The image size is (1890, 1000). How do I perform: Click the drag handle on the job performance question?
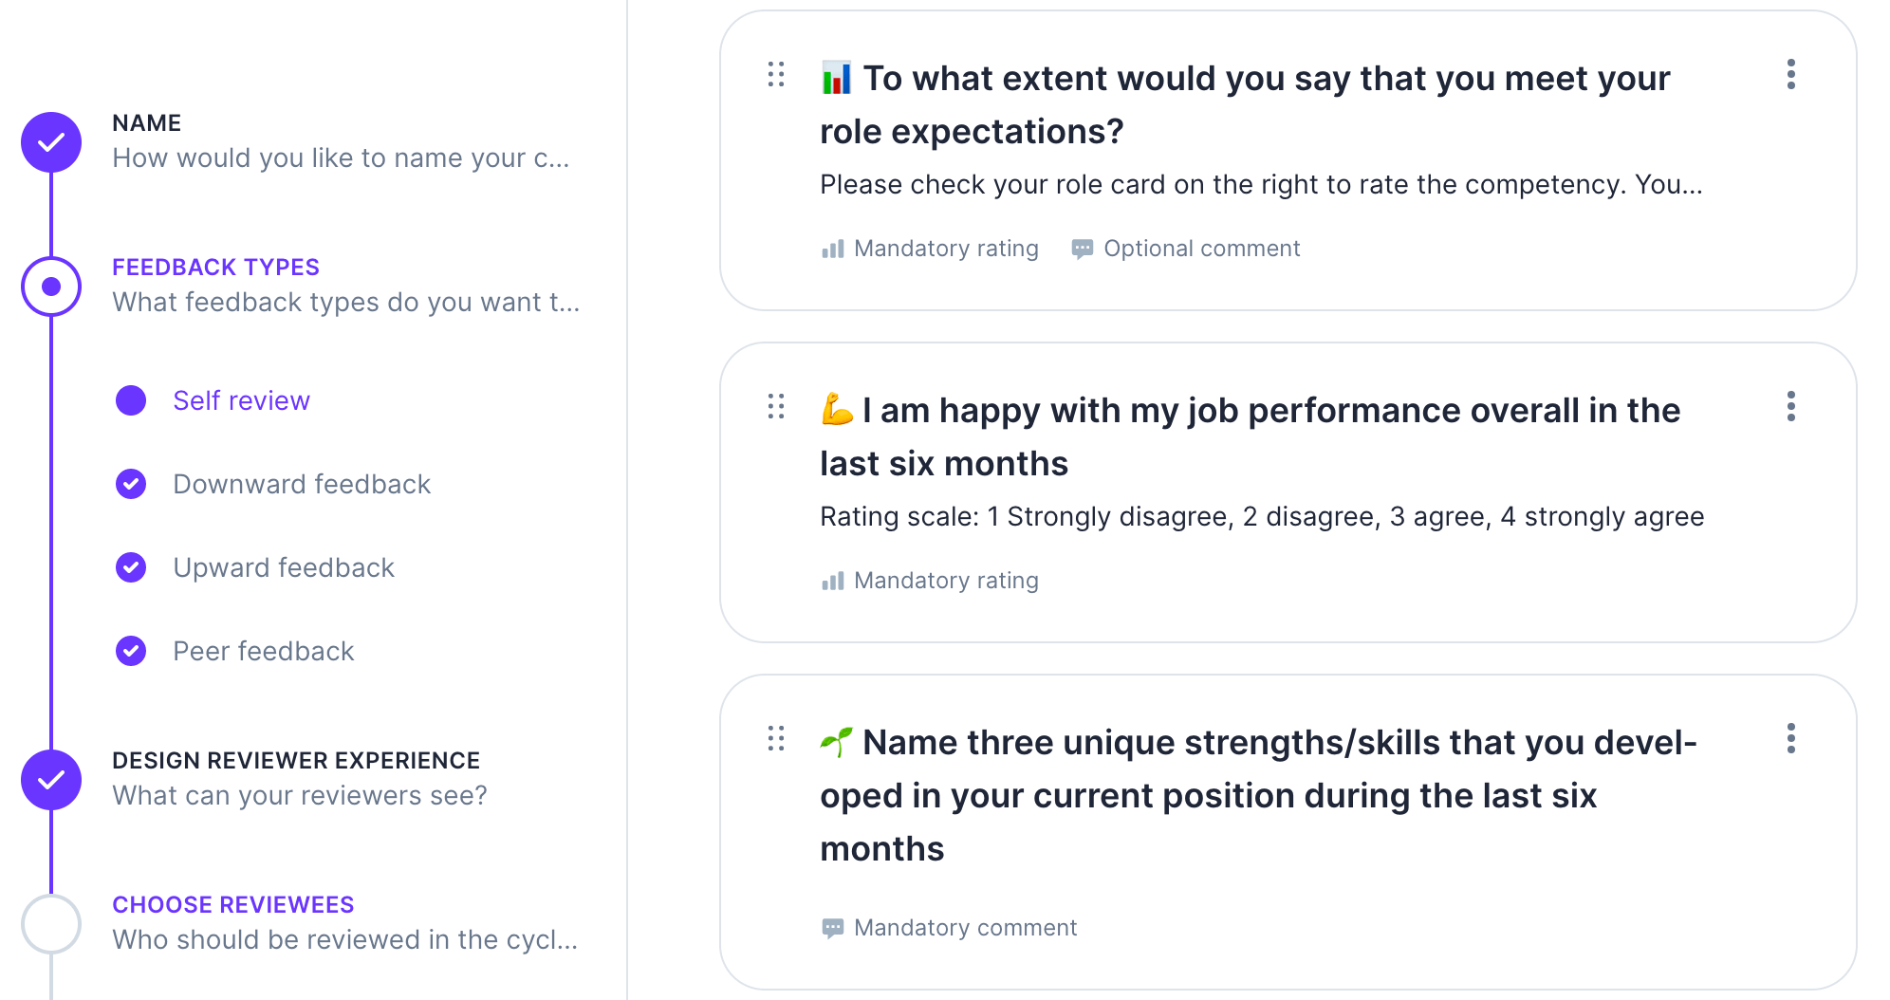(x=776, y=405)
